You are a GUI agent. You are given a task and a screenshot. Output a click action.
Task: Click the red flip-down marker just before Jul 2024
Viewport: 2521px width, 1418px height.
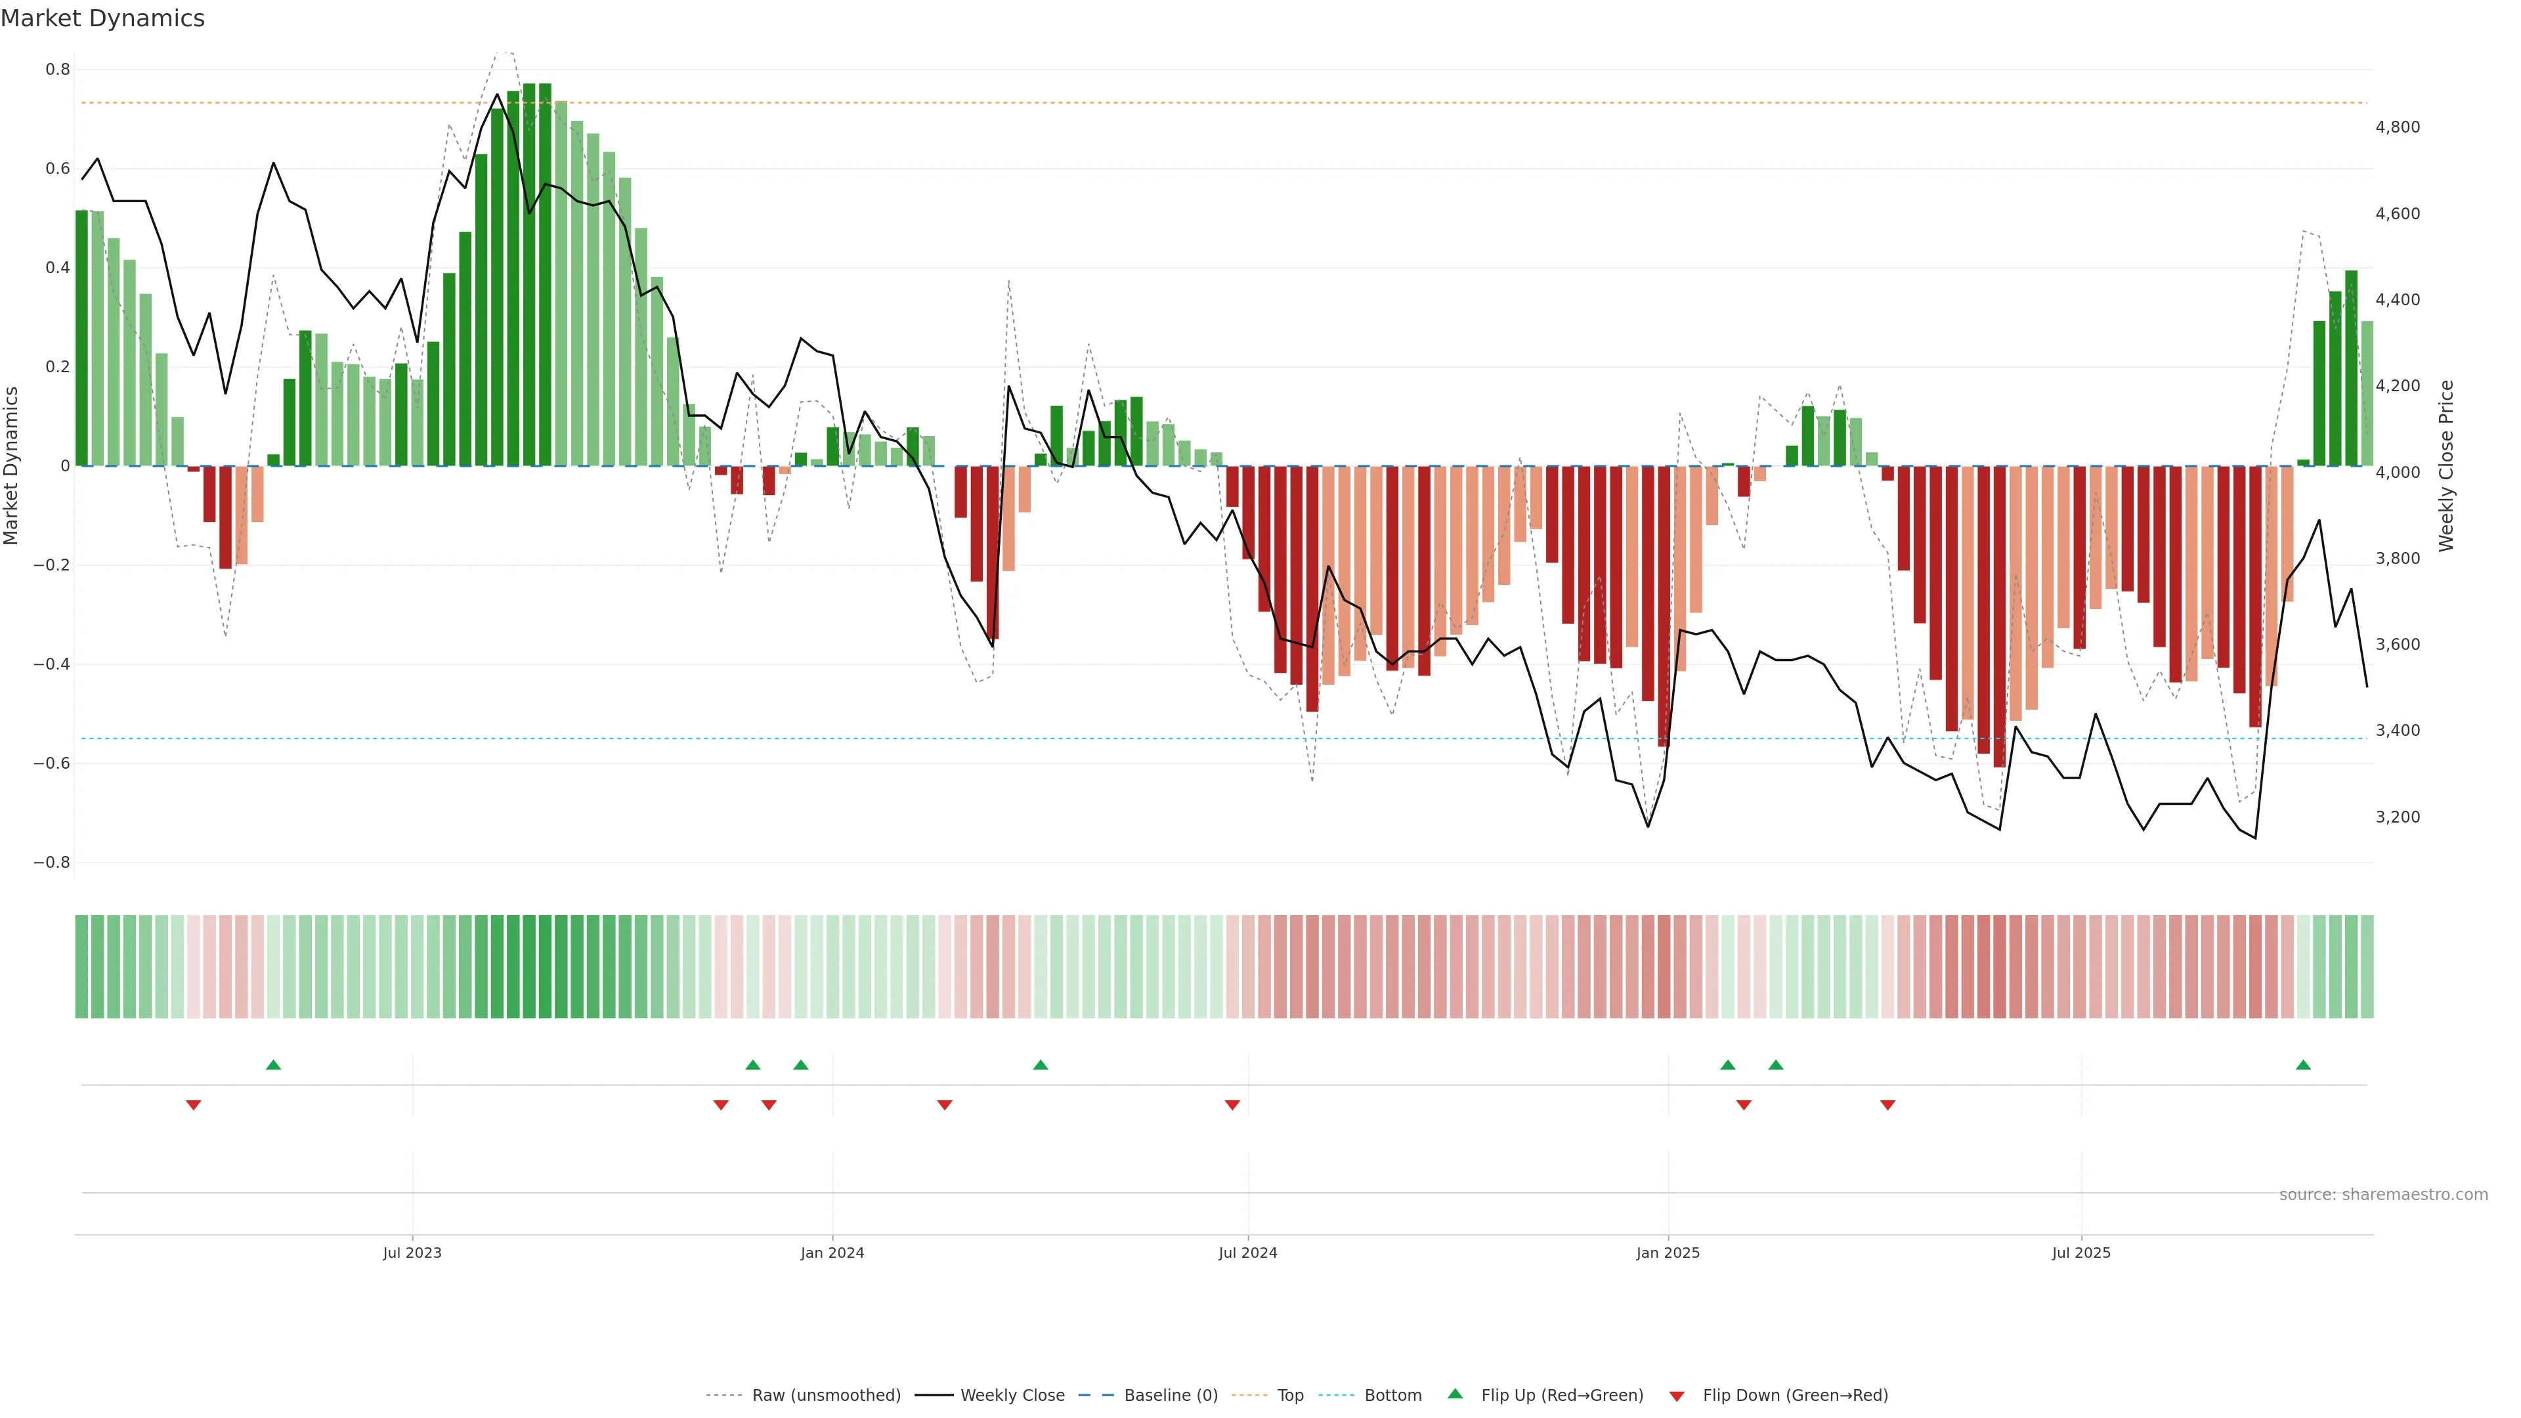(x=1232, y=1105)
